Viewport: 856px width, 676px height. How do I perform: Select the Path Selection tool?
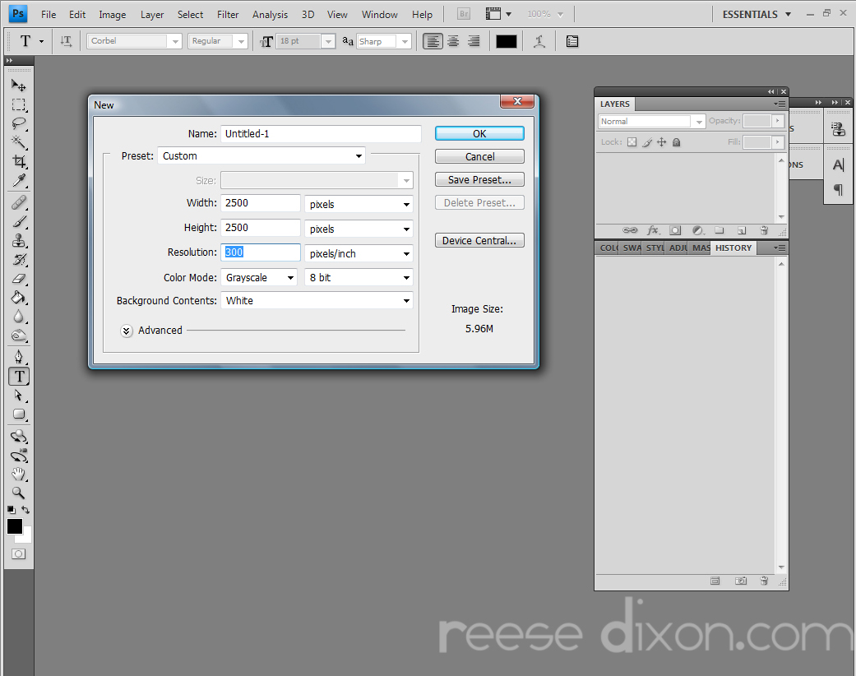point(19,395)
